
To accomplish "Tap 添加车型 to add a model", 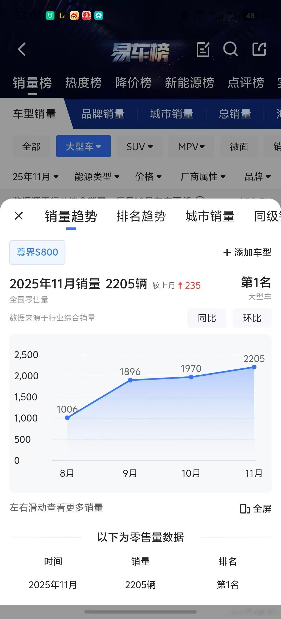I will pos(247,252).
